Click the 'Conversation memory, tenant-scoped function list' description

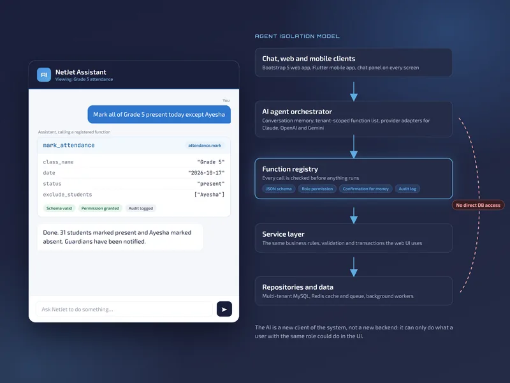point(346,124)
